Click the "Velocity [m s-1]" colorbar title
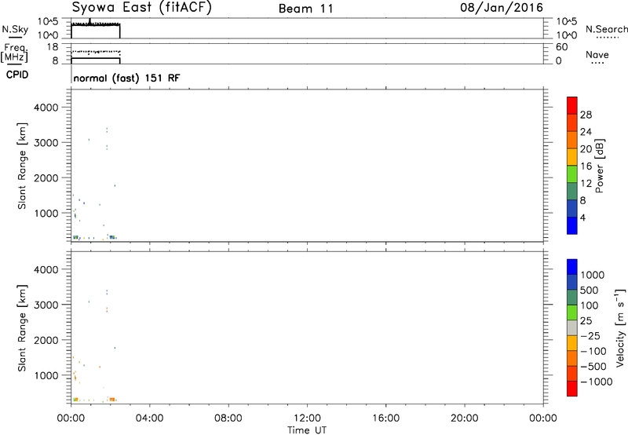The width and height of the screenshot is (628, 435). pyautogui.click(x=620, y=327)
